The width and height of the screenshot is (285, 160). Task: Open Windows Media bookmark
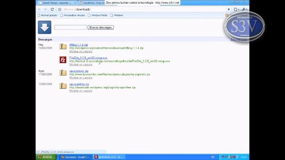coord(98,16)
